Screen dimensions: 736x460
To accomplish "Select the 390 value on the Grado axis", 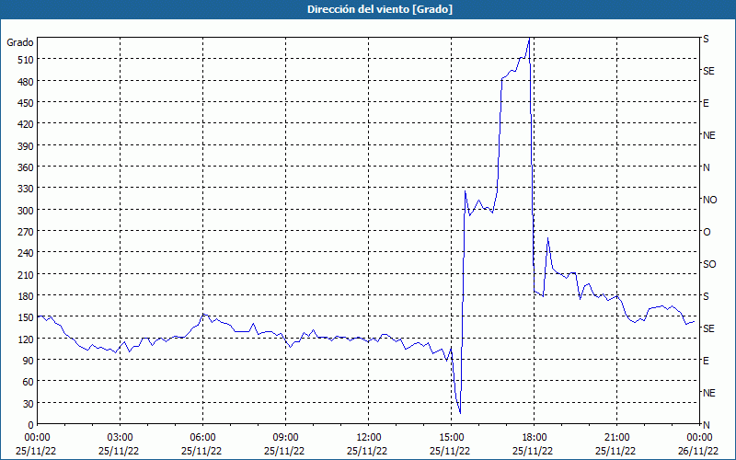I will [27, 146].
